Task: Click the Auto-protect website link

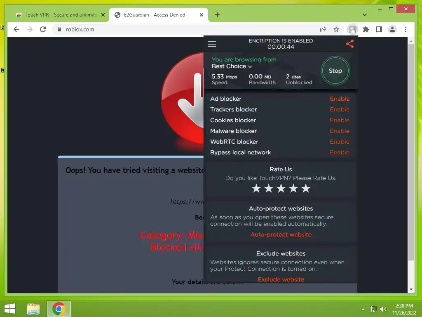Action: click(281, 234)
